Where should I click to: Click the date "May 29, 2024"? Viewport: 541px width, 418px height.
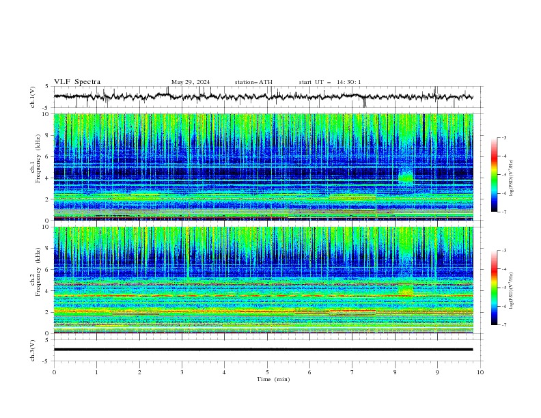[x=191, y=82]
